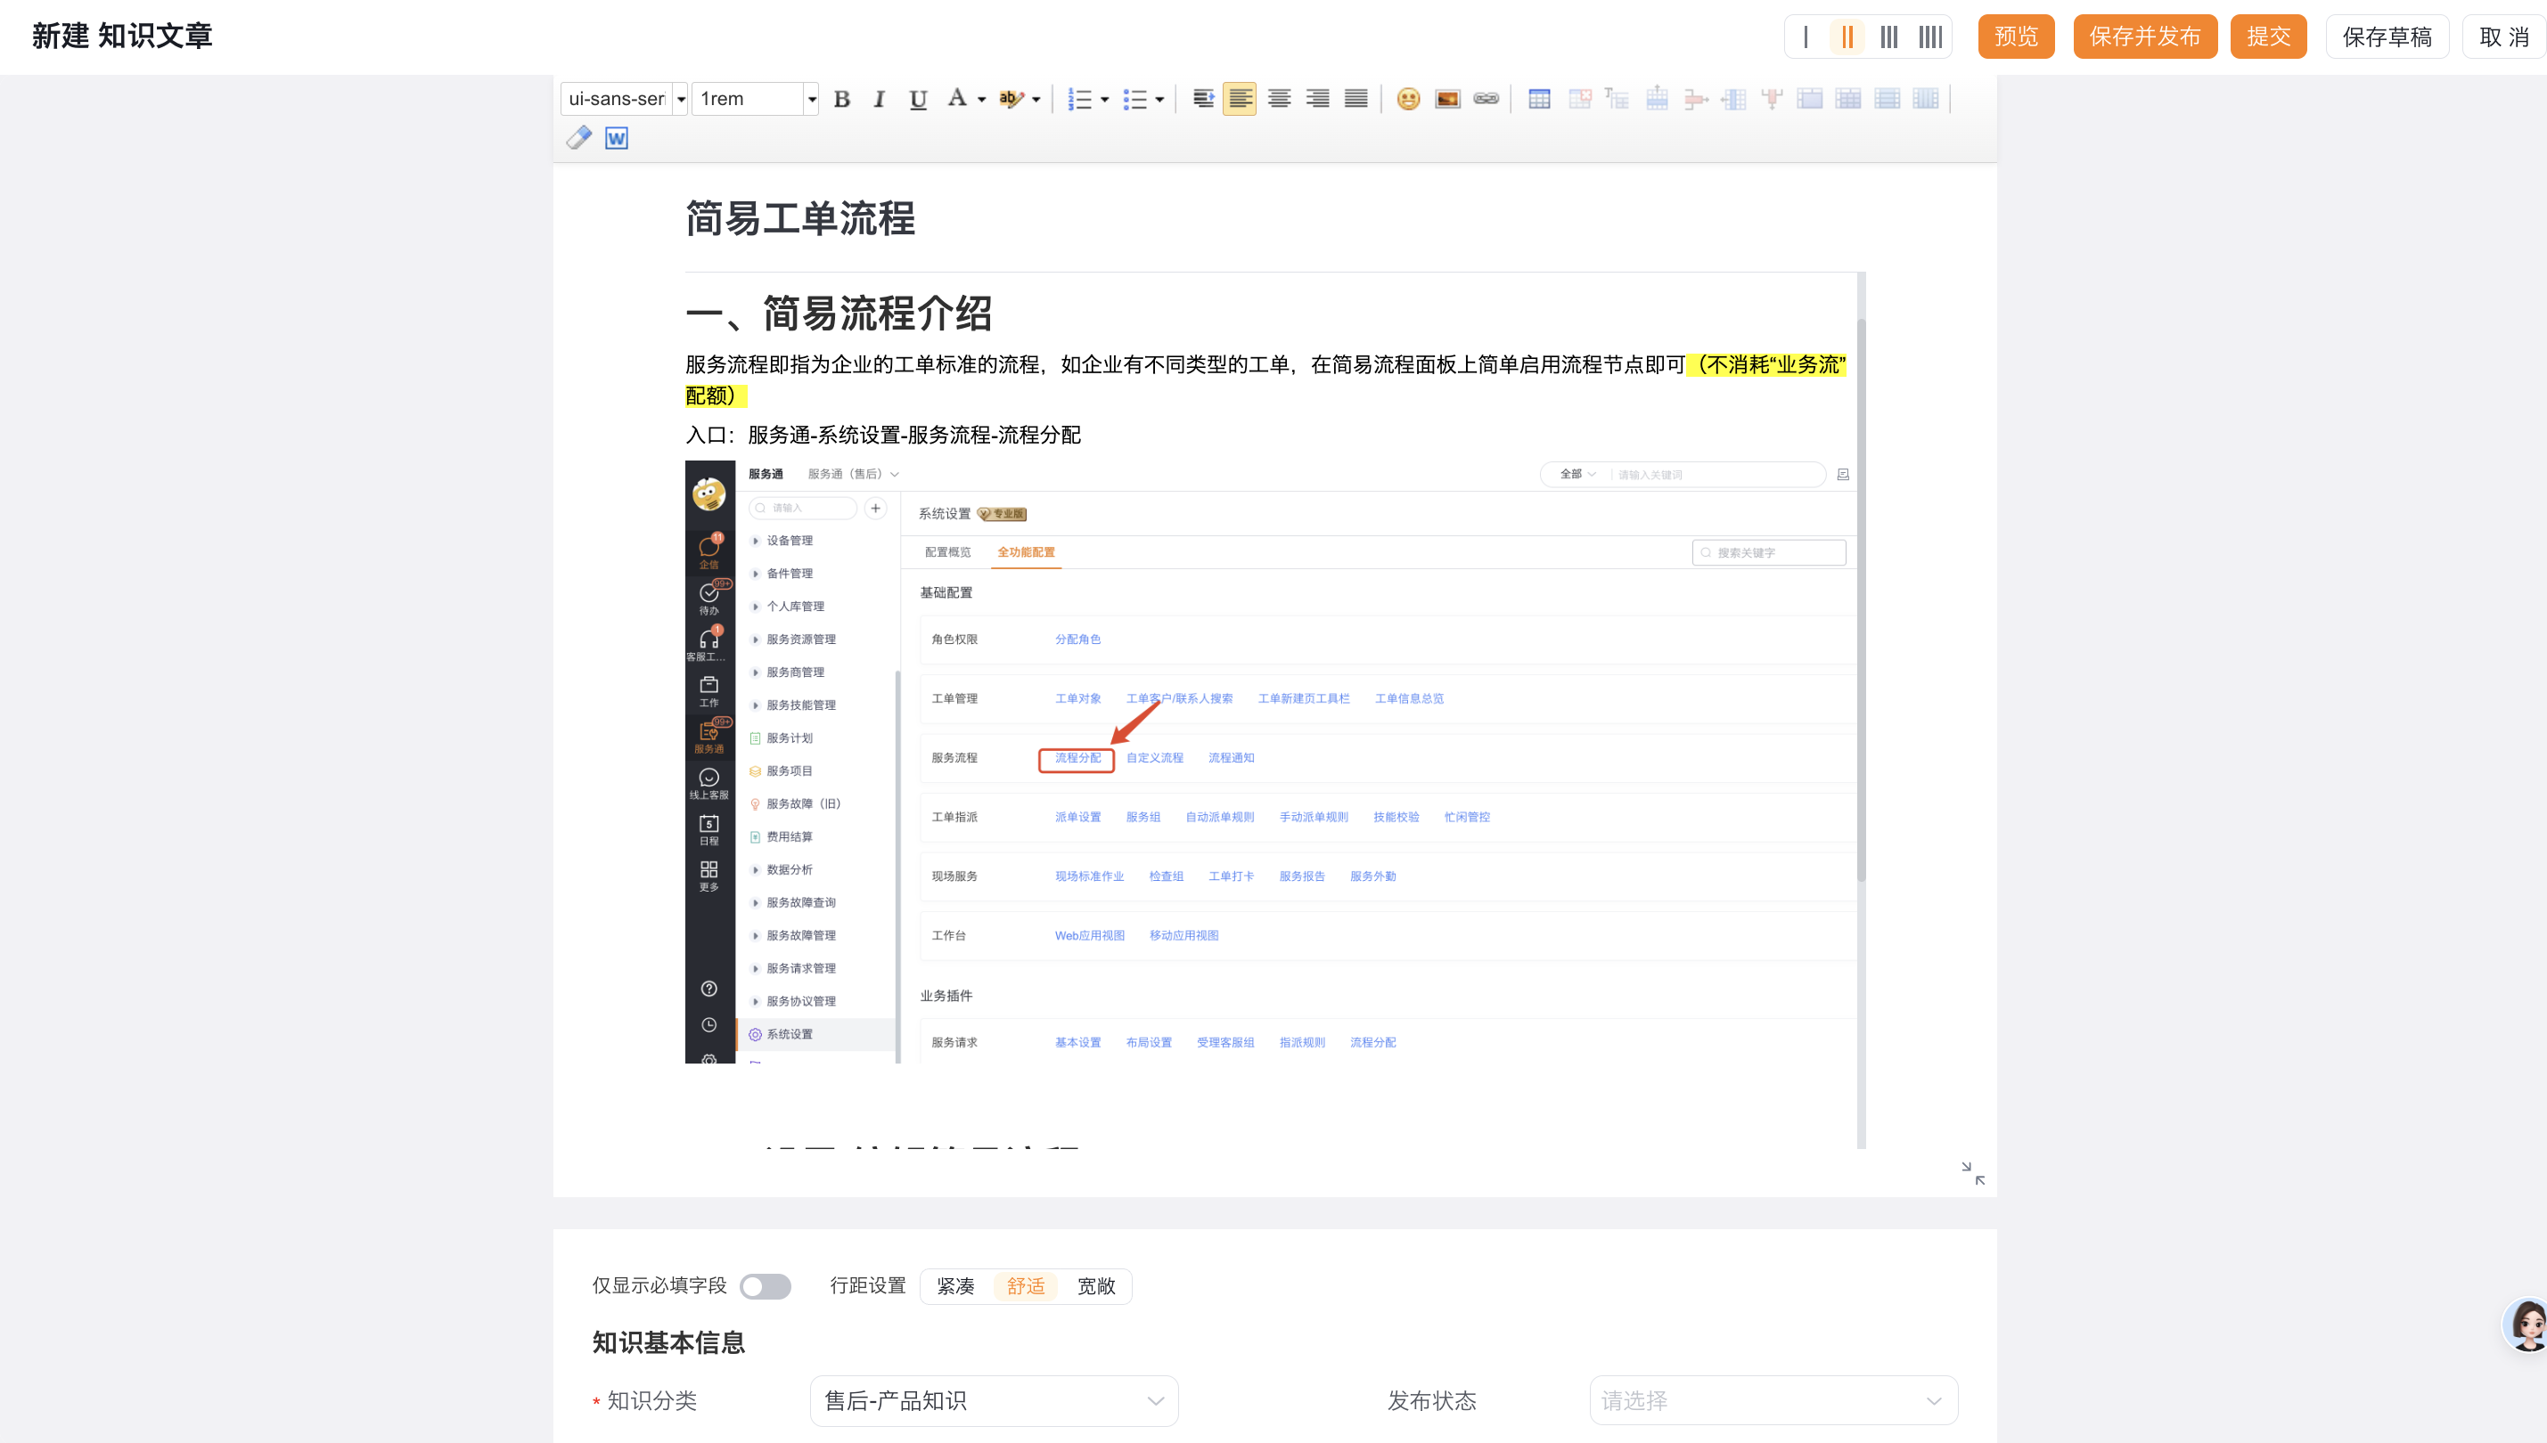Toggle underline formatting
The width and height of the screenshot is (2547, 1443).
(917, 99)
